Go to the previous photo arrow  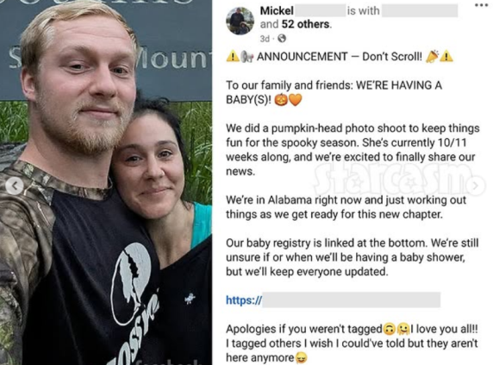click(x=14, y=186)
